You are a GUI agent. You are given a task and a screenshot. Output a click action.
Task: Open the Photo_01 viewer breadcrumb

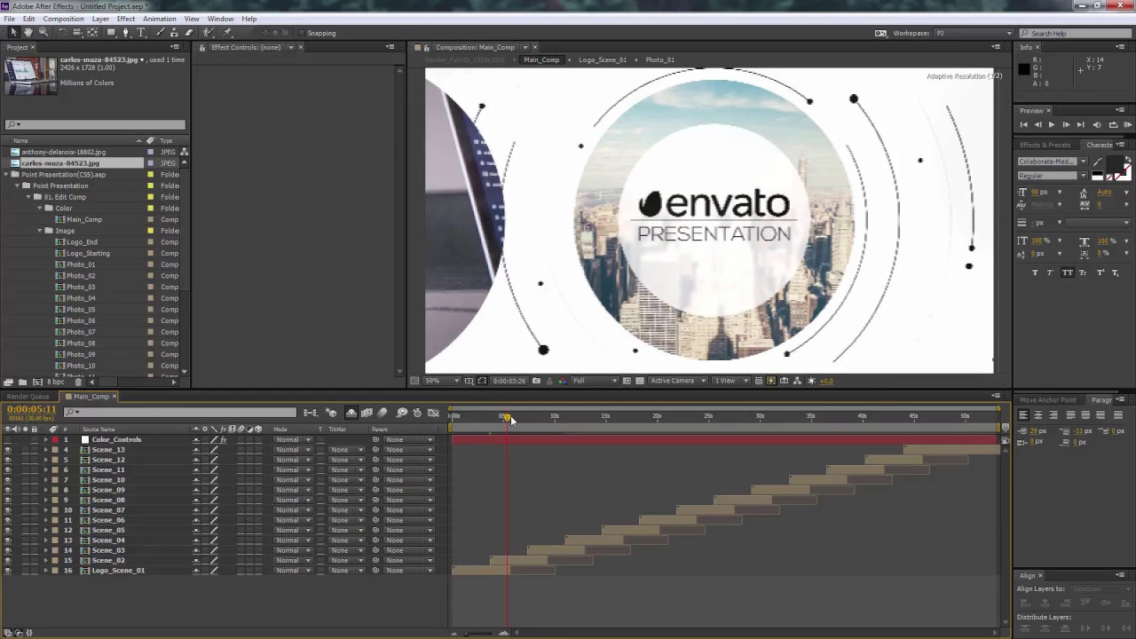click(x=659, y=59)
